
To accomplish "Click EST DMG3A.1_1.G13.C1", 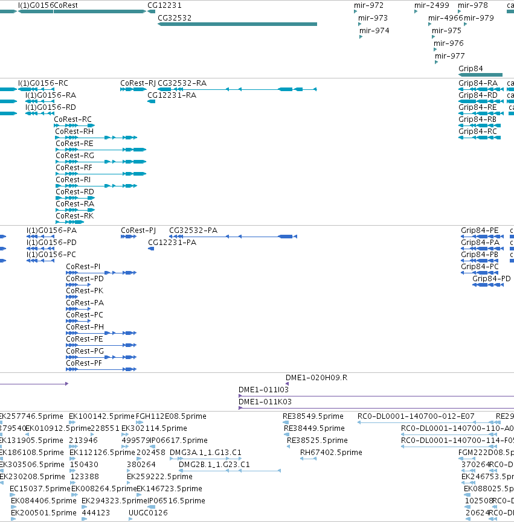I will [205, 459].
